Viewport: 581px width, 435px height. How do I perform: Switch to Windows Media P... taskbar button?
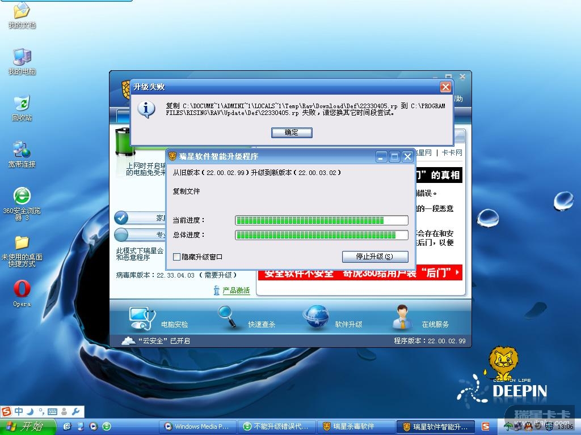click(197, 427)
